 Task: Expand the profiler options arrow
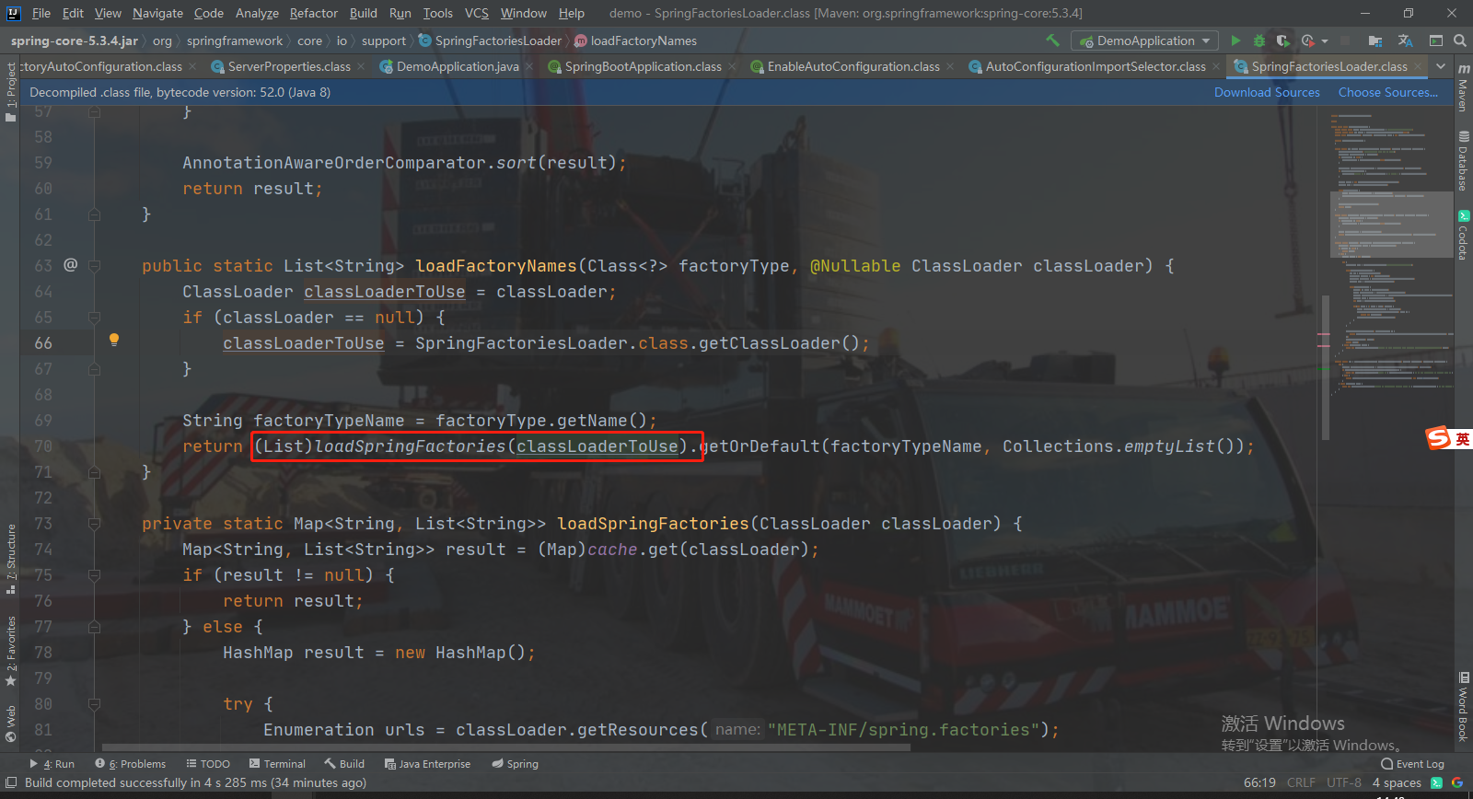pyautogui.click(x=1325, y=41)
